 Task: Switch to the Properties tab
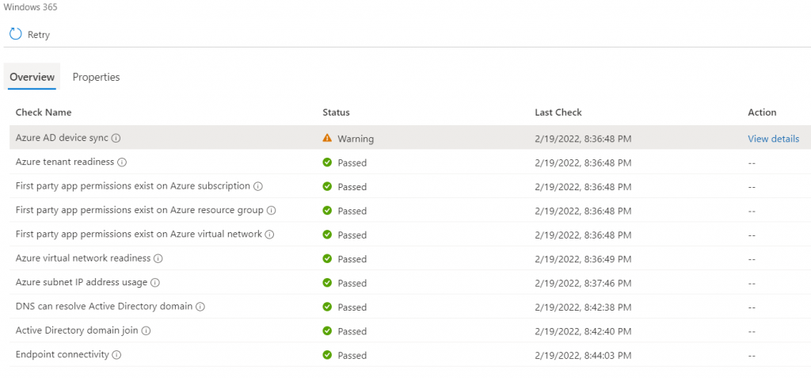[96, 77]
